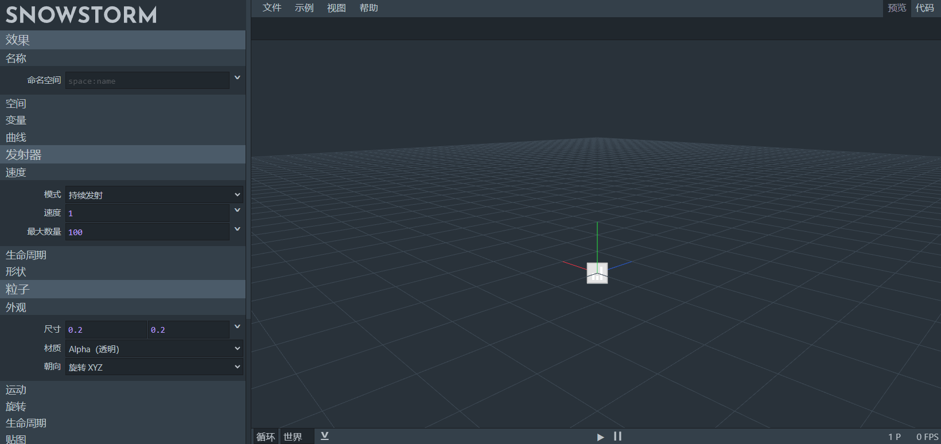Expand the 变量 subsection
The image size is (941, 444).
pos(123,120)
